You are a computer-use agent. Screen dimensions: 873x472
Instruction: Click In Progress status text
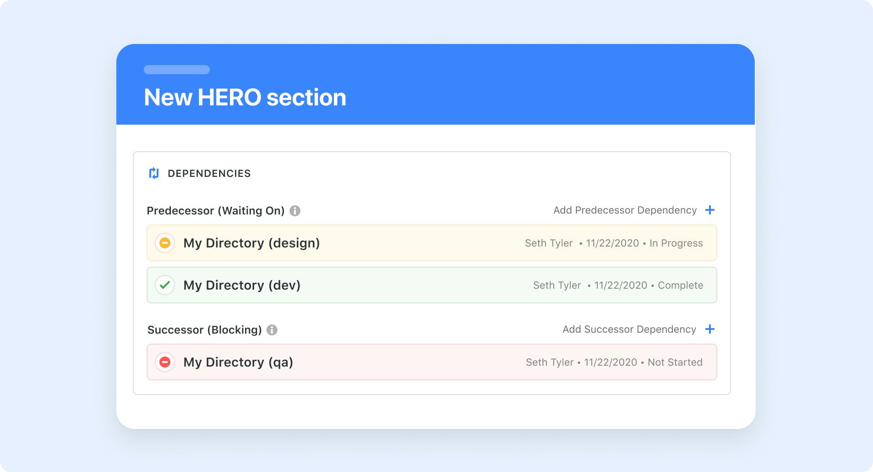(676, 243)
